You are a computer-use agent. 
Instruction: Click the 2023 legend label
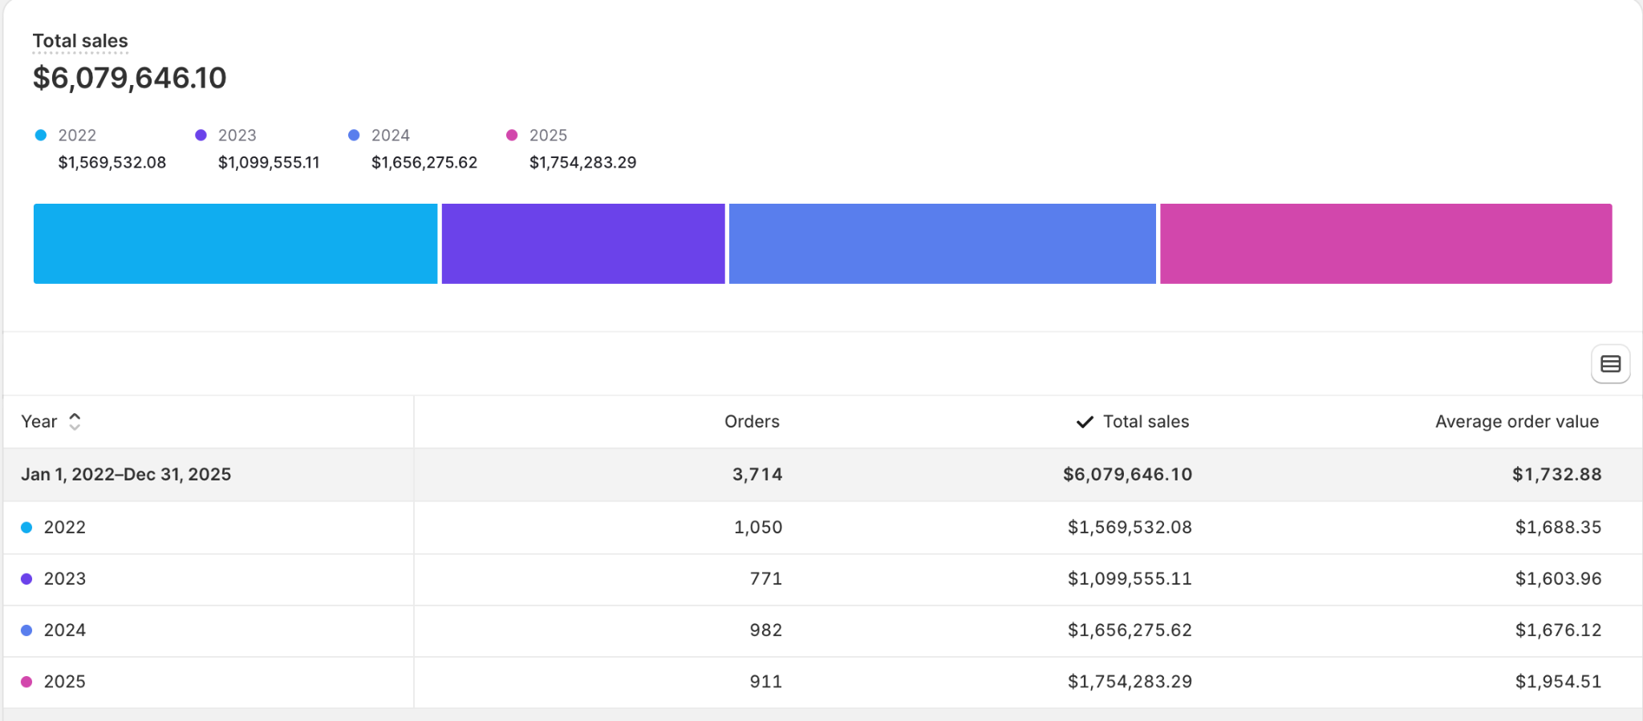pos(237,136)
